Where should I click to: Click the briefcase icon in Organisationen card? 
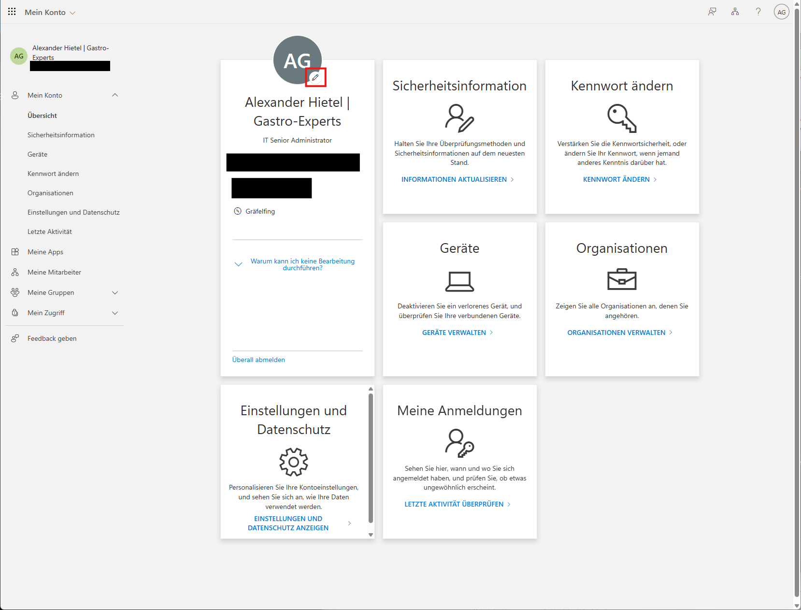coord(622,279)
